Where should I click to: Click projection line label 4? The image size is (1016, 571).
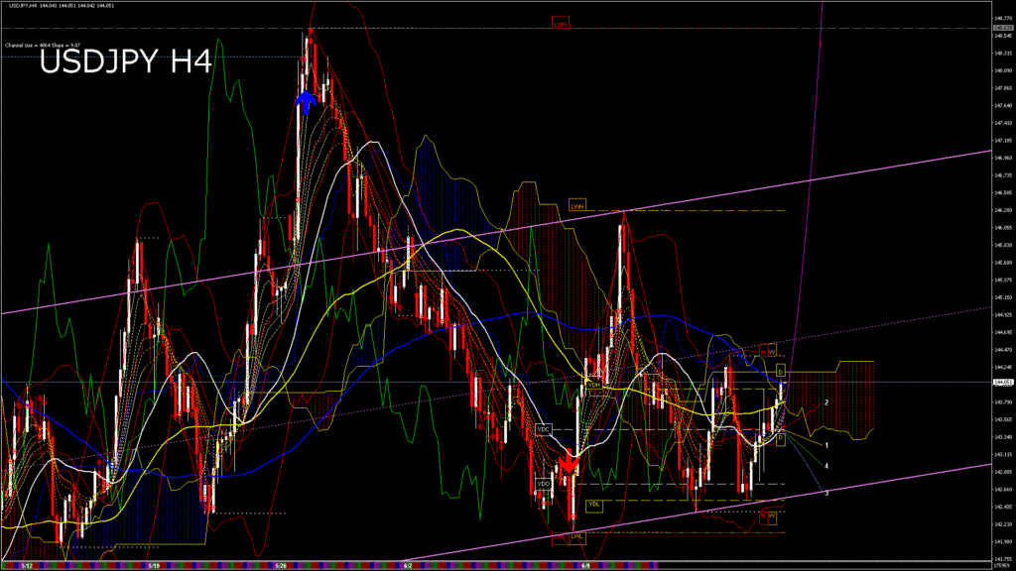click(826, 466)
